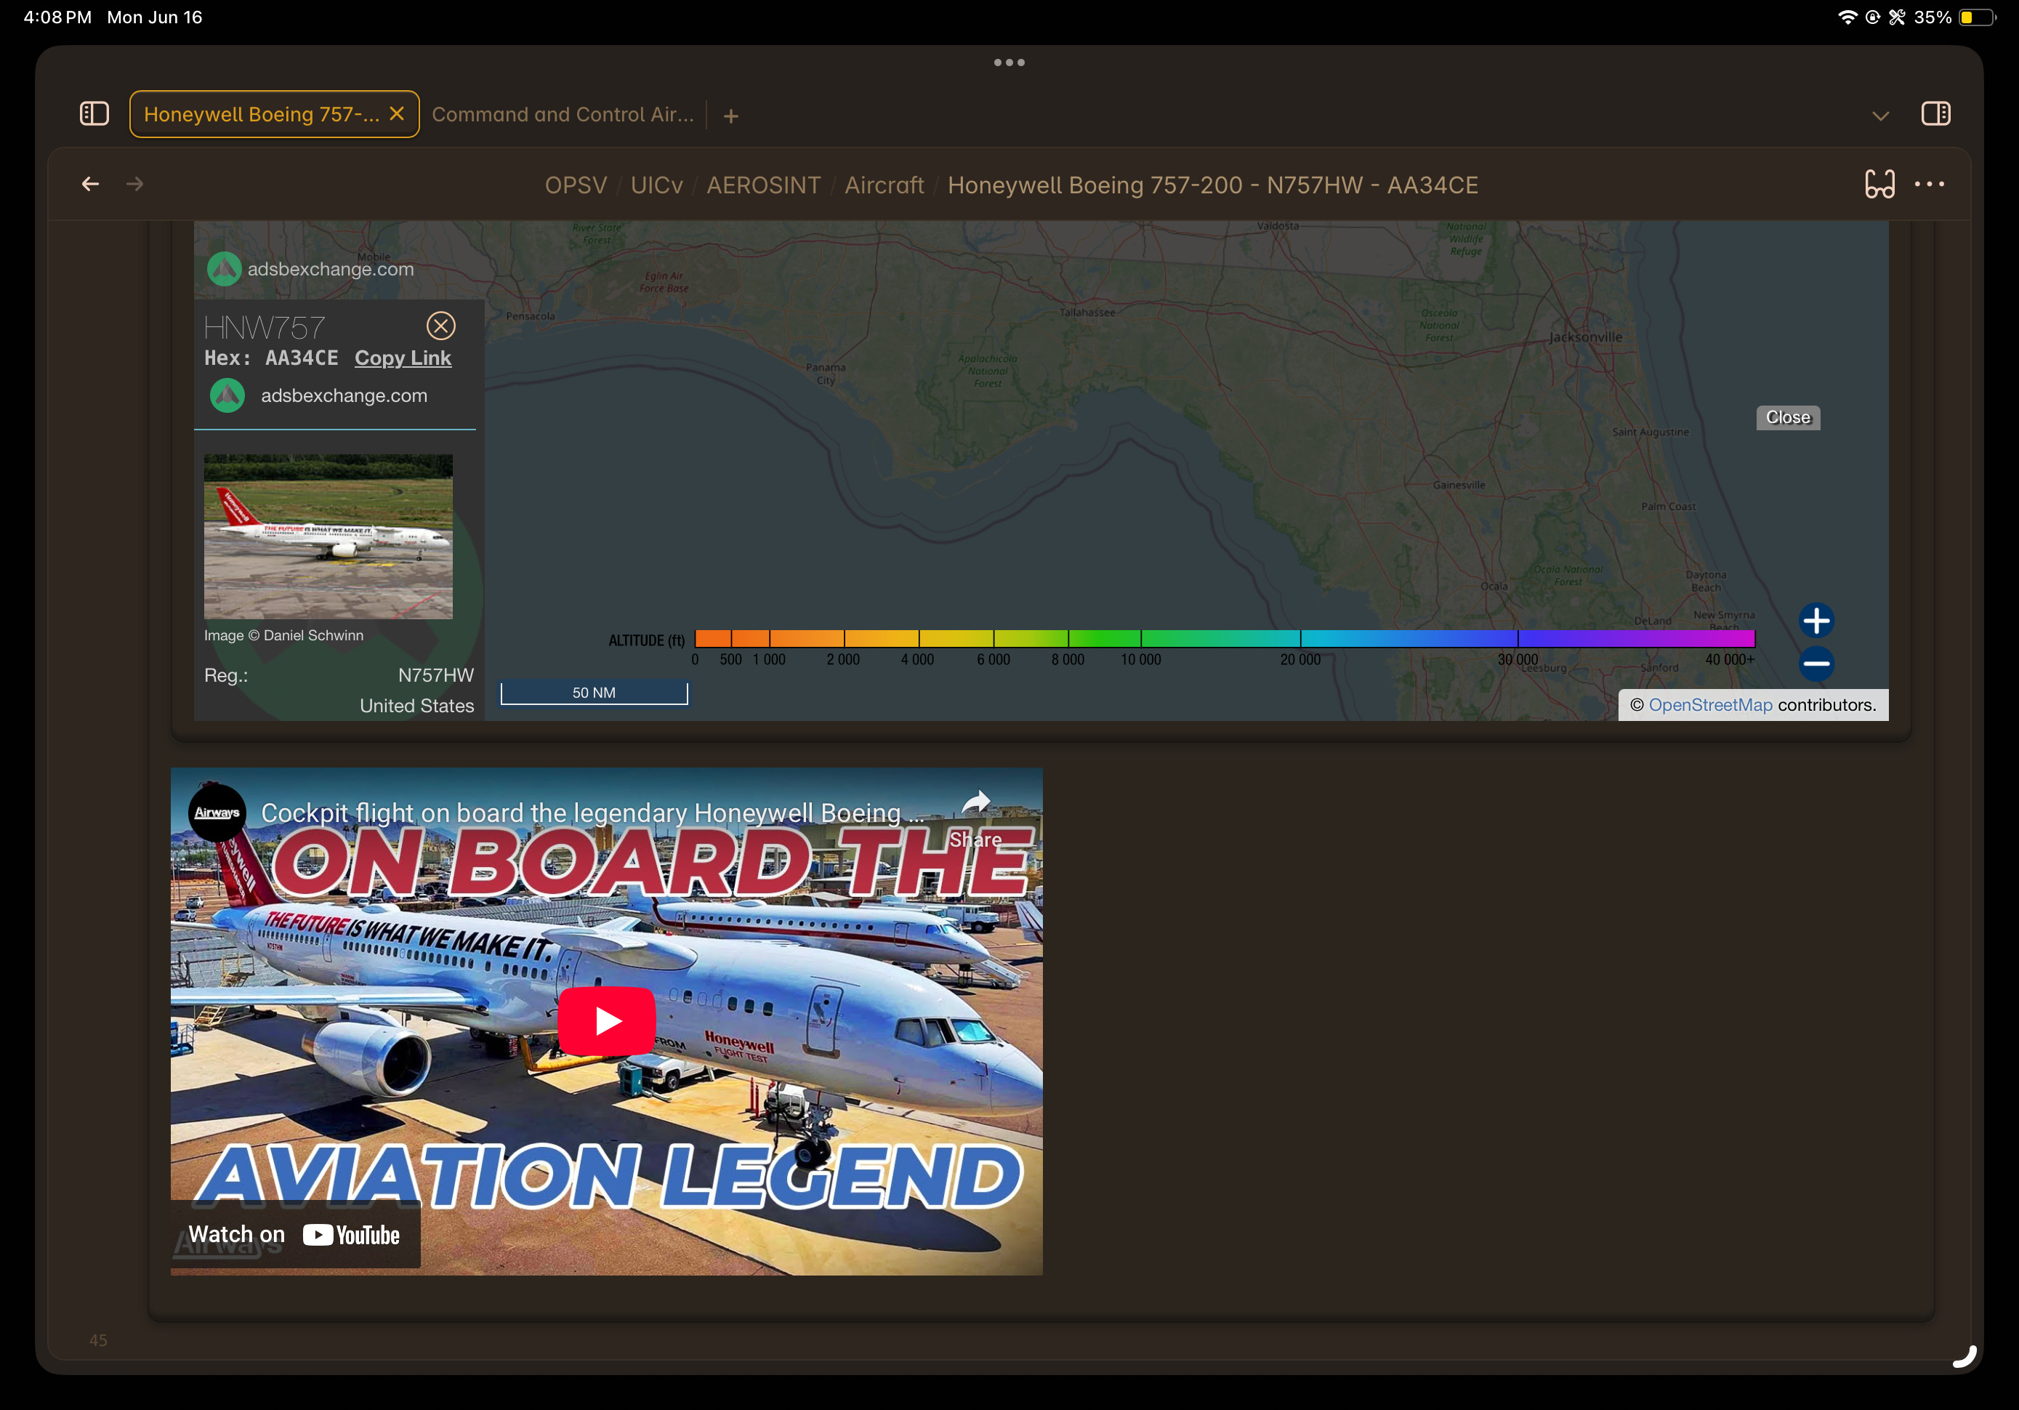
Task: Switch to Command and Control Air tab
Action: pyautogui.click(x=563, y=114)
